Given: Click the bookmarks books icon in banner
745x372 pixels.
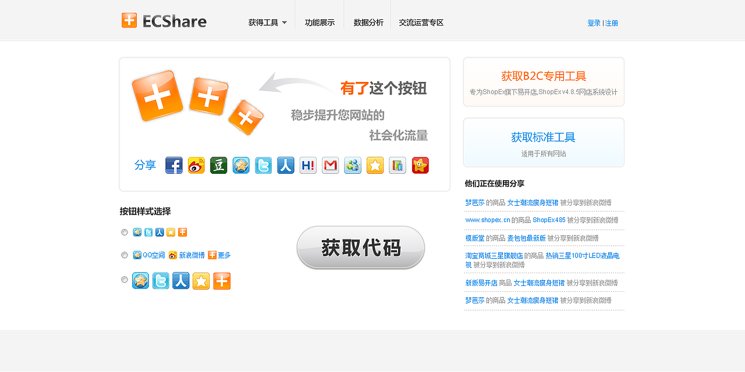Looking at the screenshot, I should pyautogui.click(x=398, y=166).
